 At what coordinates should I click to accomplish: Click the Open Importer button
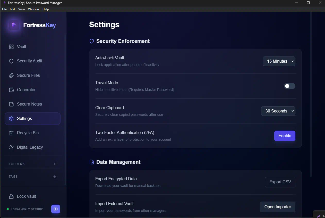point(278,207)
